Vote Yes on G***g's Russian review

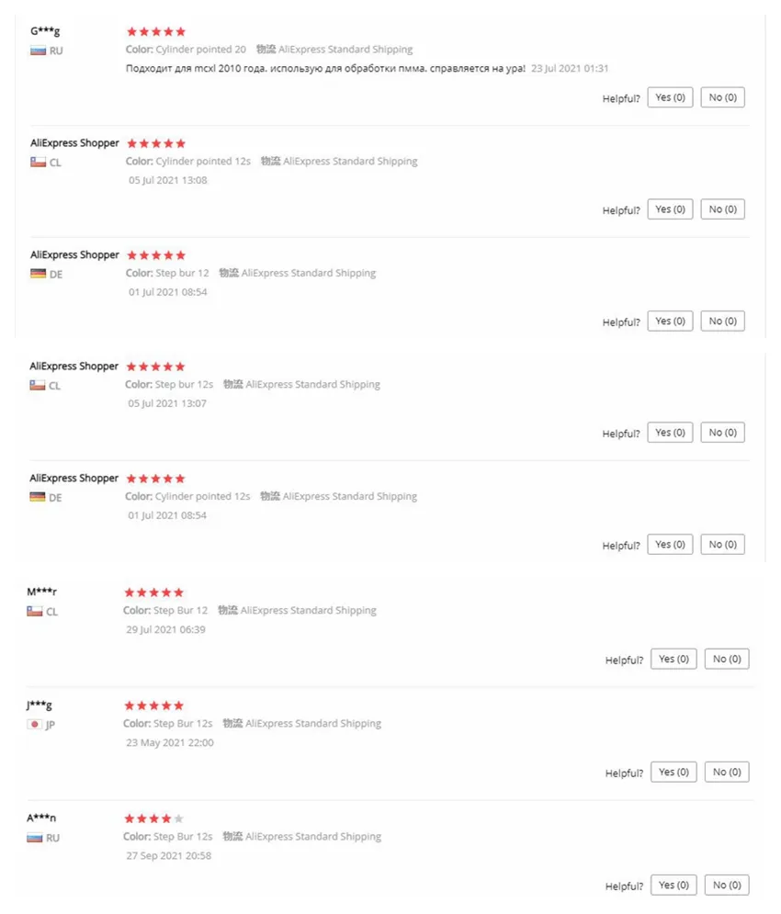coord(670,97)
